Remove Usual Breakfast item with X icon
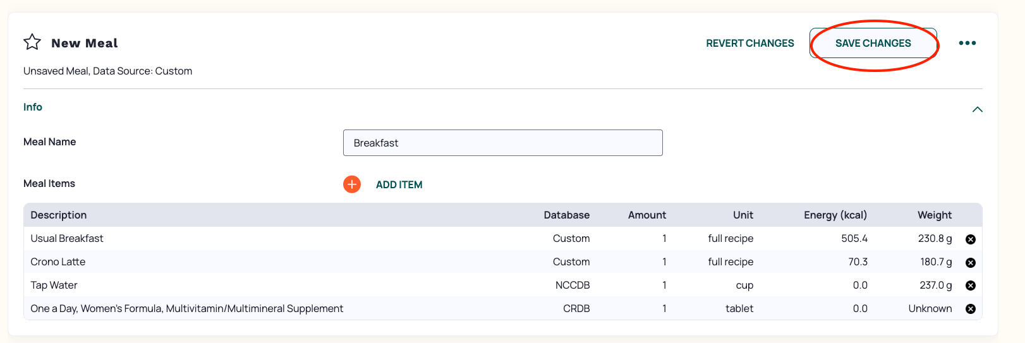Screen dimensions: 1025x343 [x=971, y=239]
